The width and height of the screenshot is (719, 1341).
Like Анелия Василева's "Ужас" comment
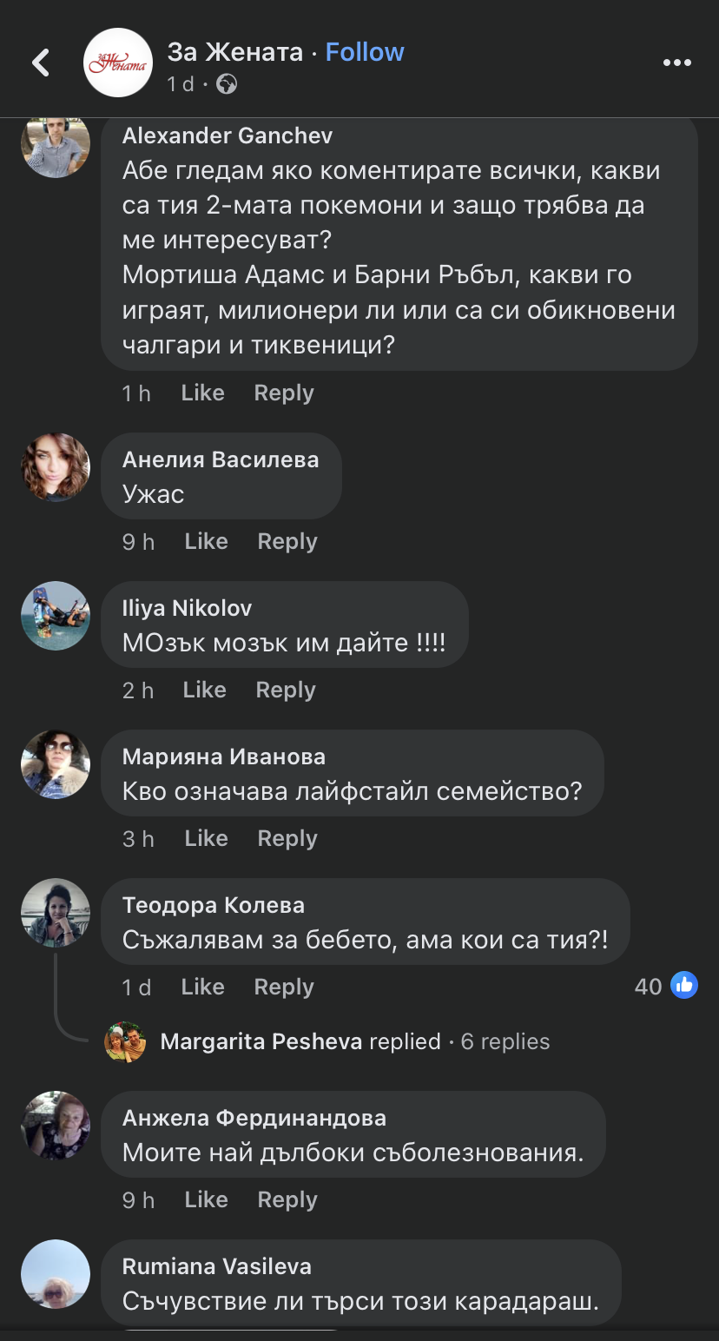(206, 541)
